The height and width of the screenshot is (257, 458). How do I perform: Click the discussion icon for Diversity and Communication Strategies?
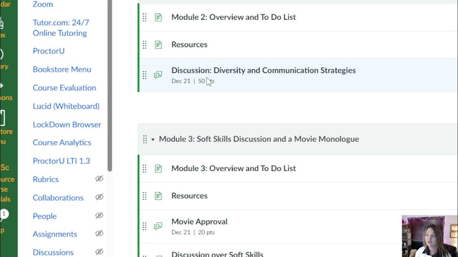[x=158, y=75]
